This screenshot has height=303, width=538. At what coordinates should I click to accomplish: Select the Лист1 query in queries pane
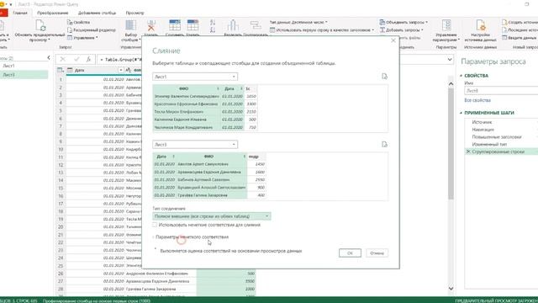pos(24,66)
